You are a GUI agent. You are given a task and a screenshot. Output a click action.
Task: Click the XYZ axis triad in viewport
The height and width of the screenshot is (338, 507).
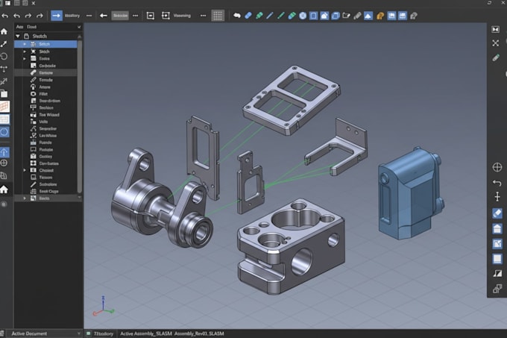point(104,307)
